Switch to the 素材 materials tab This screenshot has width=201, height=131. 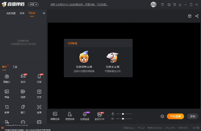click(4, 67)
